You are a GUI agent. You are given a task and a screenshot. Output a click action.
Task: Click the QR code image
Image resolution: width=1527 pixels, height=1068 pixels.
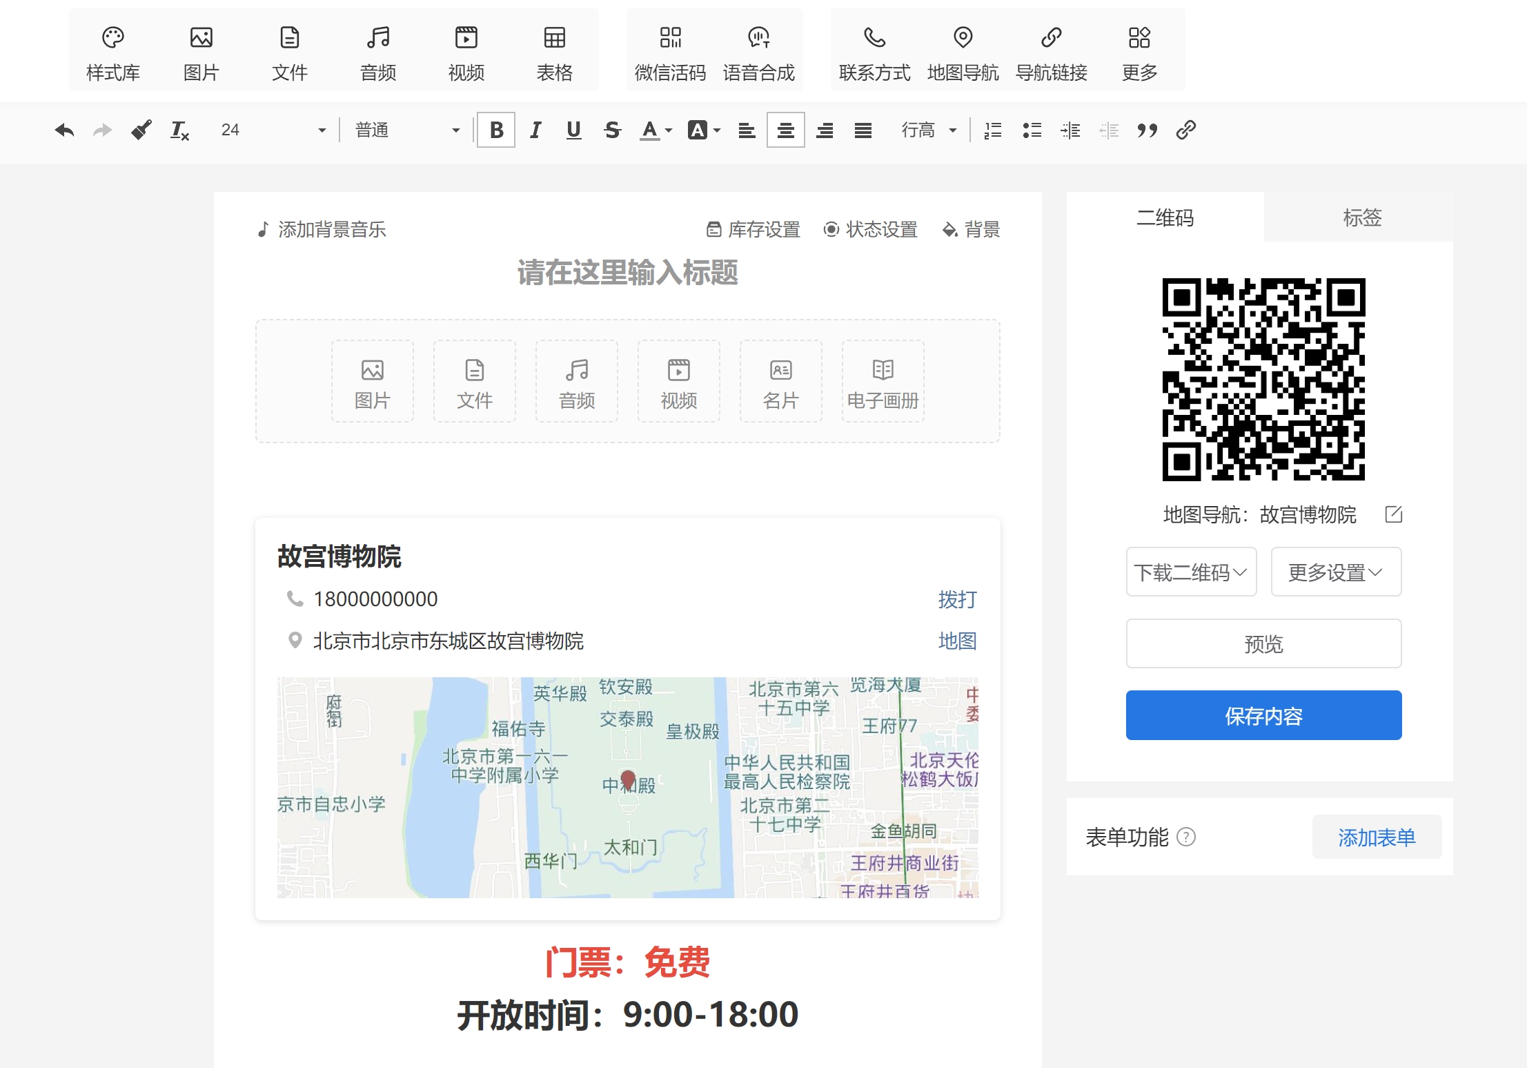tap(1264, 380)
